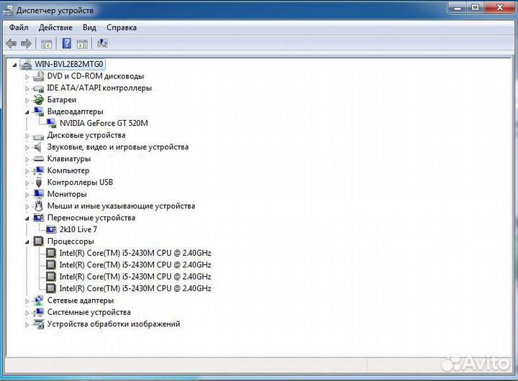The width and height of the screenshot is (518, 381).
Task: Click the Батареи battery icon
Action: (x=39, y=100)
